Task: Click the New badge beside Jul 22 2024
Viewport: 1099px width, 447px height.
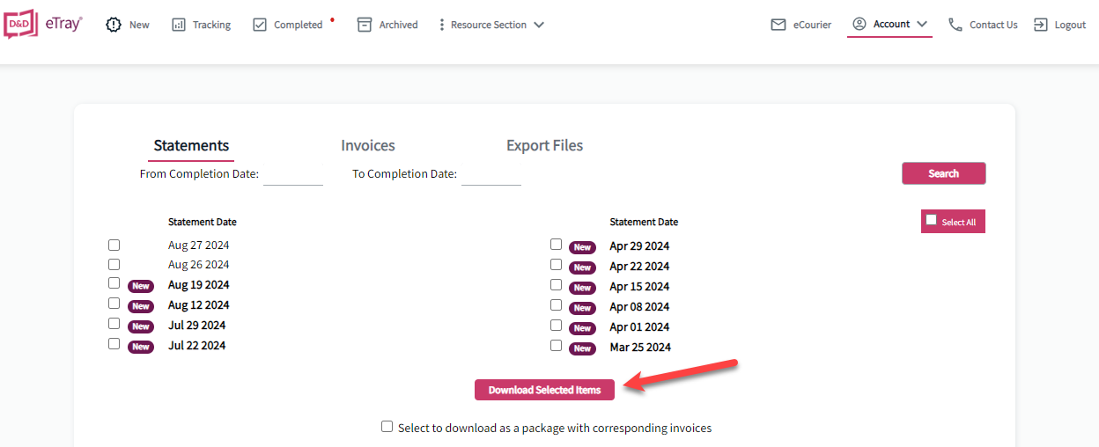Action: pyautogui.click(x=141, y=347)
